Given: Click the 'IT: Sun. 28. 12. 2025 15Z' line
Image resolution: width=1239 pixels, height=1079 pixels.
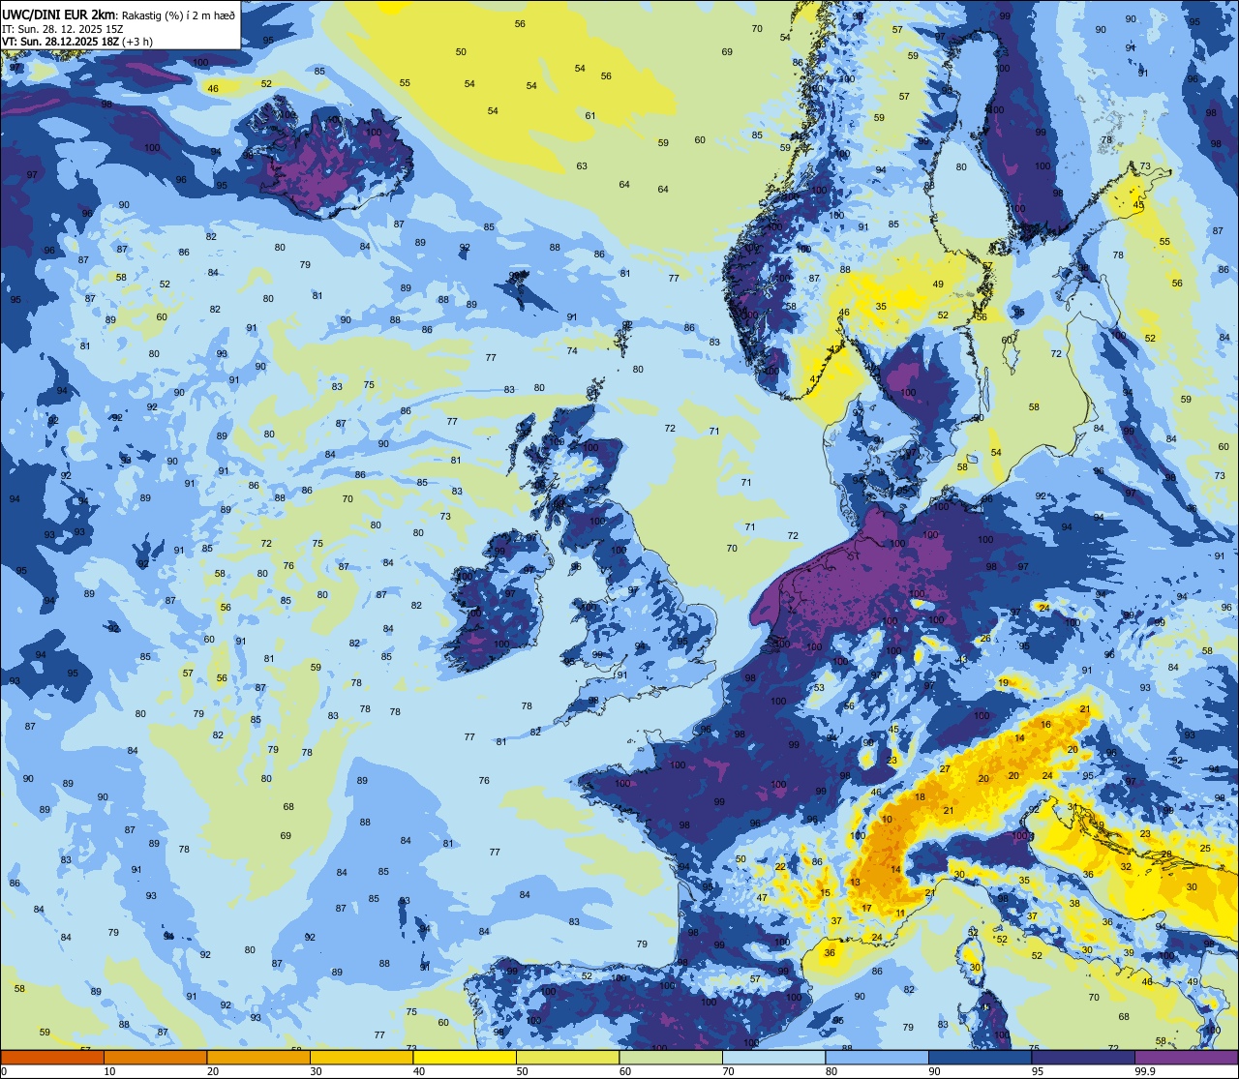Looking at the screenshot, I should tap(63, 29).
